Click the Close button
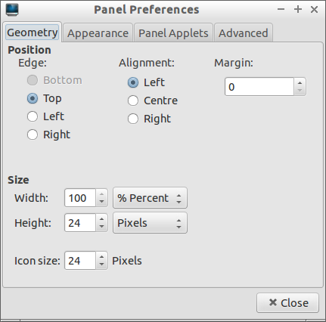The image size is (326, 322). point(287,302)
